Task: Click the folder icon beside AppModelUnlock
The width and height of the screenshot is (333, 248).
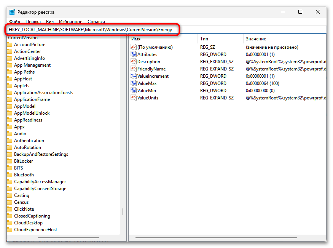Action: pyautogui.click(x=10, y=113)
